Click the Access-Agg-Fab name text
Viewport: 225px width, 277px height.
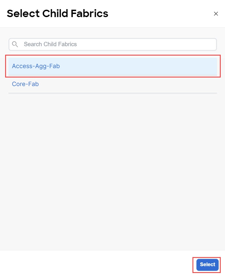click(x=36, y=66)
